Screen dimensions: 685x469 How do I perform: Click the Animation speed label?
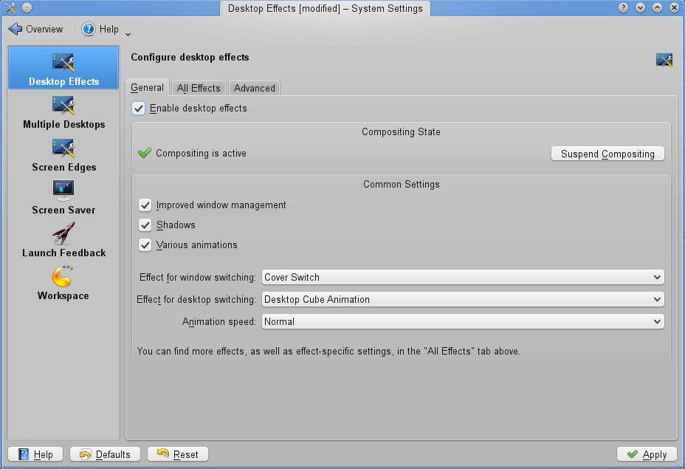[219, 322]
